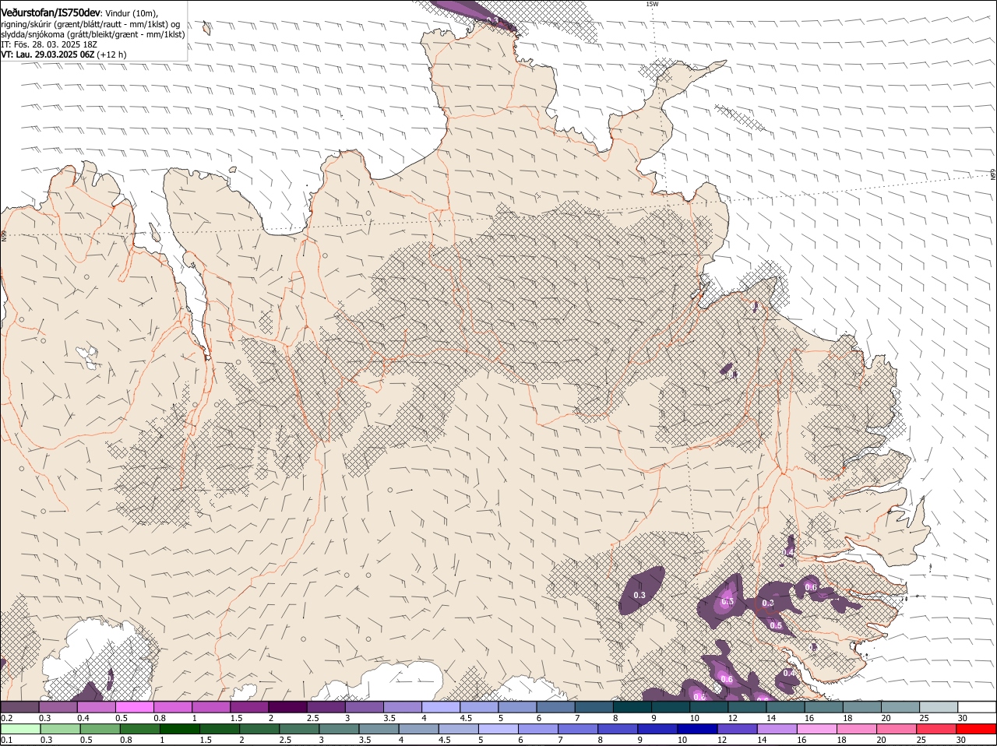The height and width of the screenshot is (746, 997).
Task: Click the '0.1' label under the rain scale
Action: coord(6,740)
